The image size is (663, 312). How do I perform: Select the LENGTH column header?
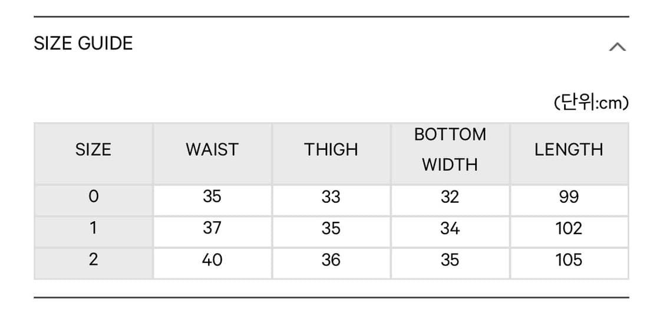click(569, 150)
